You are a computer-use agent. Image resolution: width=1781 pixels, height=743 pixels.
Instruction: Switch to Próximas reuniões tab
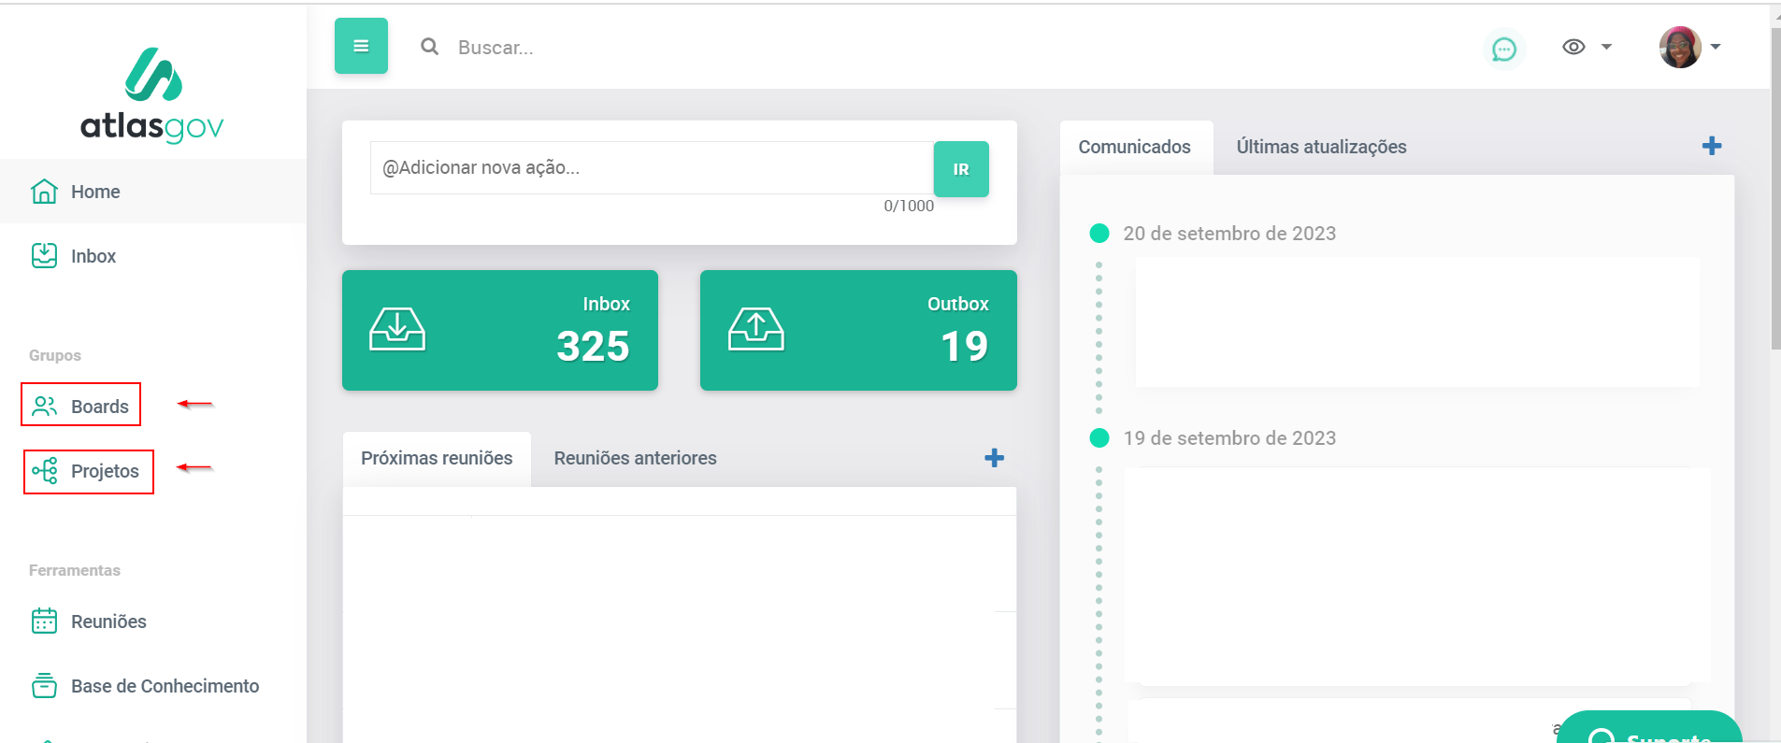tap(437, 458)
